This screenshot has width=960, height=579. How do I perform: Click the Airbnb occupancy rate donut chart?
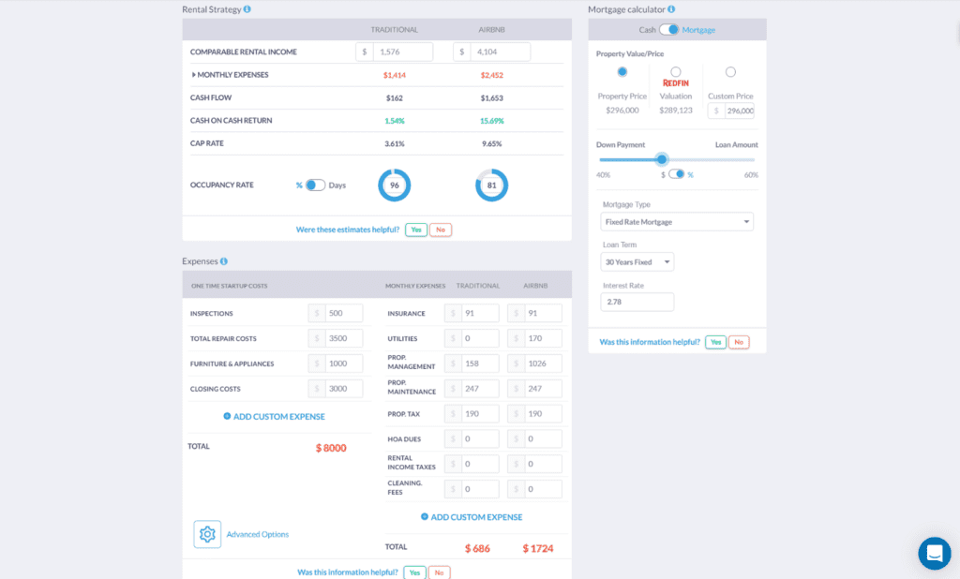click(492, 185)
